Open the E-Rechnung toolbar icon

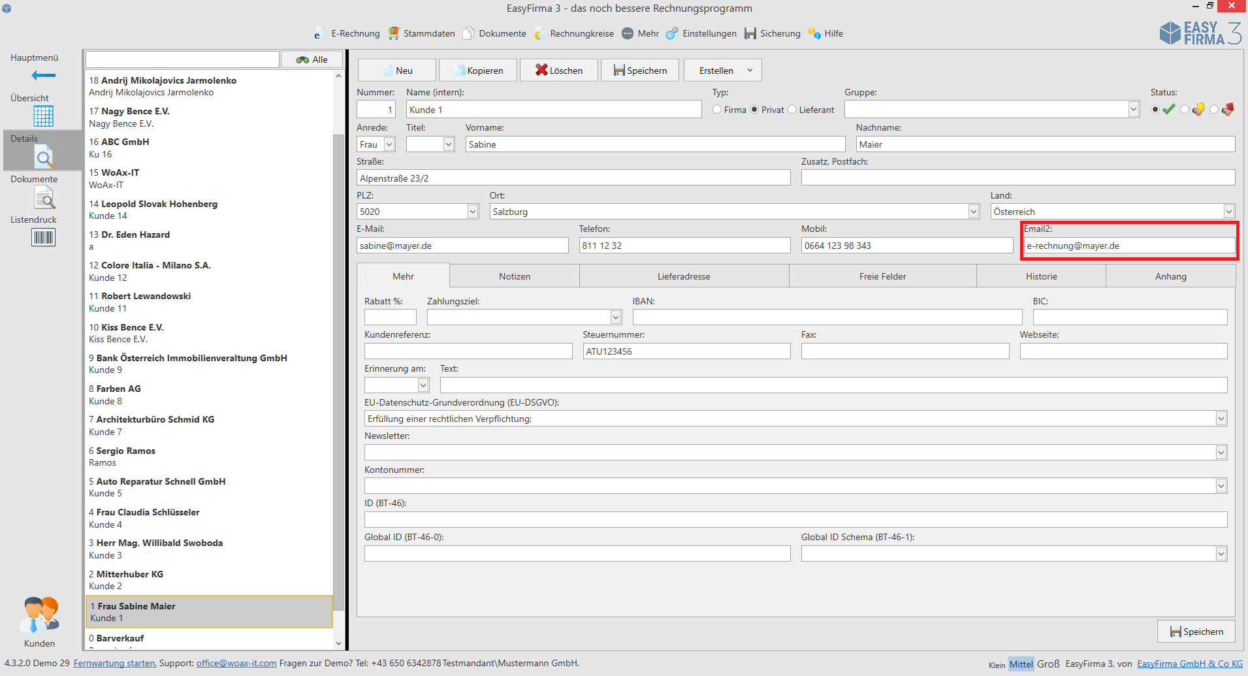(x=318, y=34)
